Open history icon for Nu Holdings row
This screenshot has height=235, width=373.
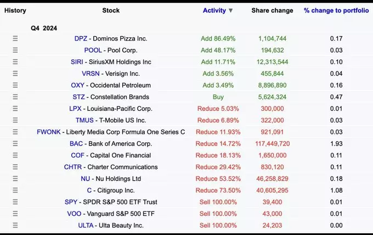(15, 178)
